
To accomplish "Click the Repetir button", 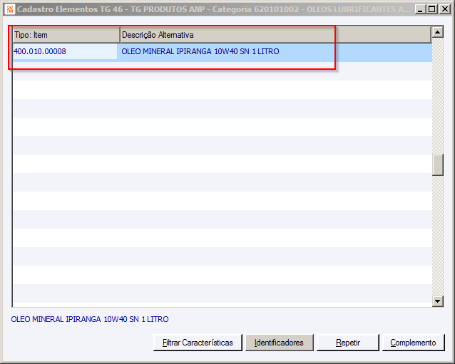I will pos(348,343).
